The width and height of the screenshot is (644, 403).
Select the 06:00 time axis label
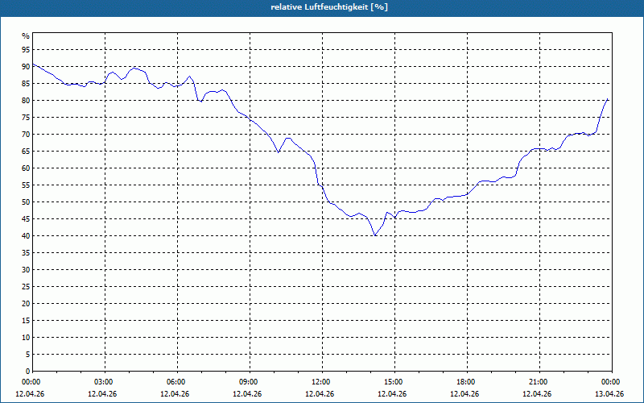tap(175, 382)
